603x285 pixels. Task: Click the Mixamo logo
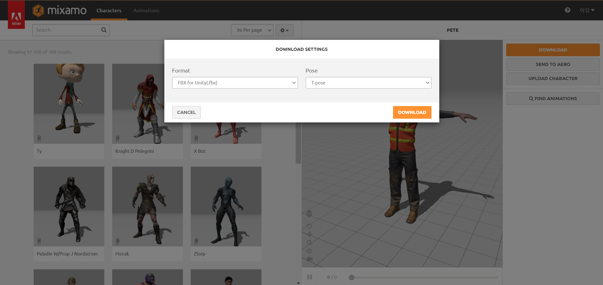click(59, 10)
